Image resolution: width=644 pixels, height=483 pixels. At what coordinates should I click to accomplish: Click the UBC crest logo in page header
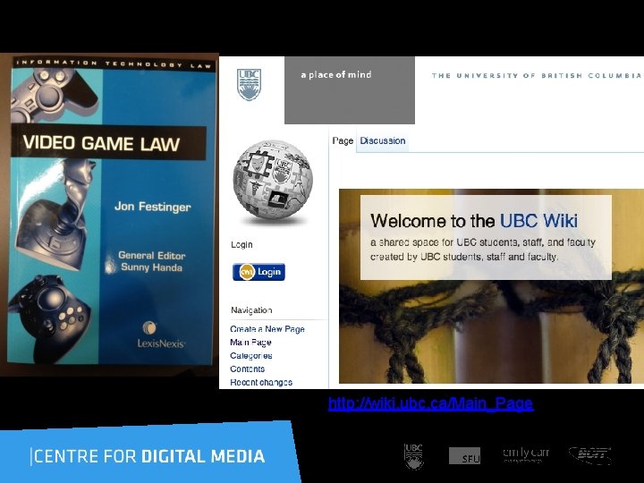pyautogui.click(x=249, y=85)
